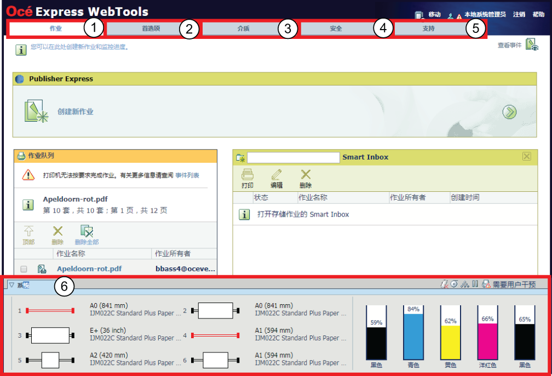Click the media roll status icon
The height and width of the screenshot is (376, 552).
[x=454, y=284]
